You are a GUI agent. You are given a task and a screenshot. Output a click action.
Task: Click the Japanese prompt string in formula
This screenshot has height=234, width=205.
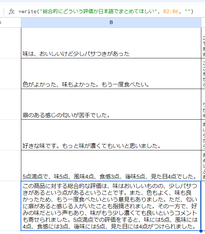[x=98, y=11]
